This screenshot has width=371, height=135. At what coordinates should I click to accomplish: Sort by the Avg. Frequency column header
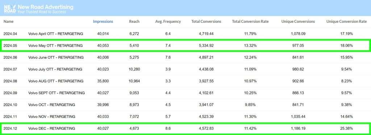[x=168, y=21]
